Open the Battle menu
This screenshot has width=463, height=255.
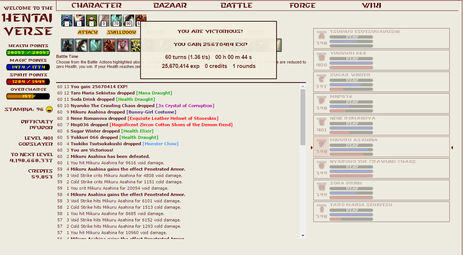(x=237, y=5)
